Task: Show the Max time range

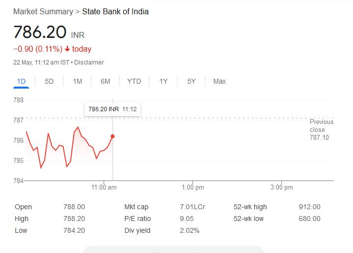Action: tap(219, 81)
